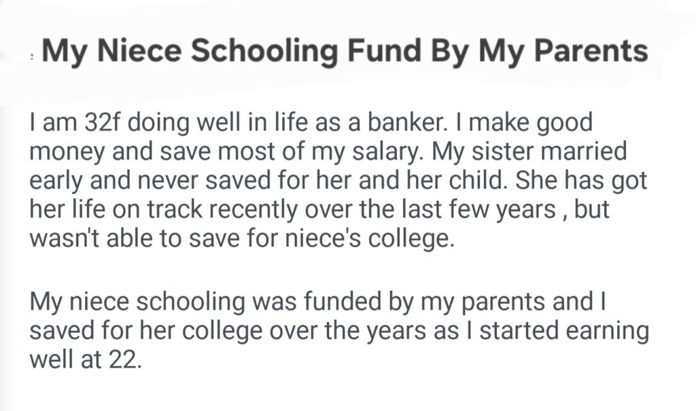The width and height of the screenshot is (696, 411).
Task: Click the word "sister" in the paragraph
Action: coord(502,151)
